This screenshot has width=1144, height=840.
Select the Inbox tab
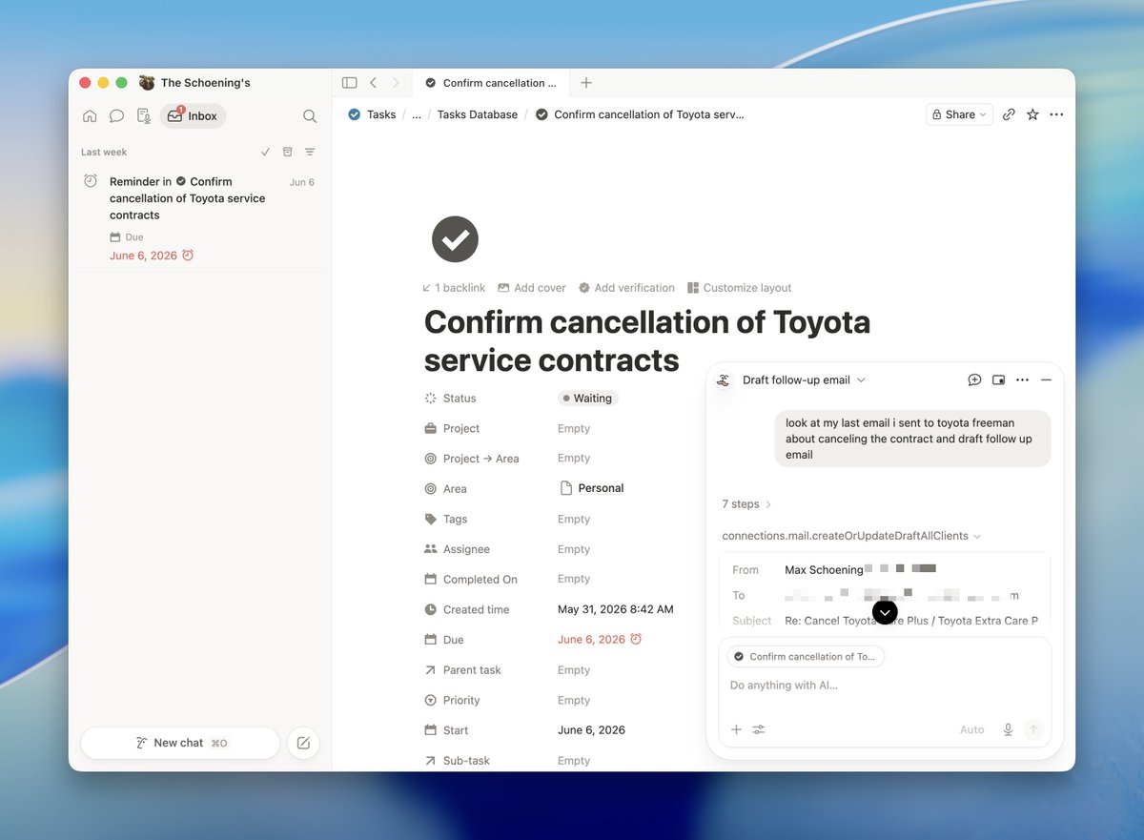[x=193, y=116]
